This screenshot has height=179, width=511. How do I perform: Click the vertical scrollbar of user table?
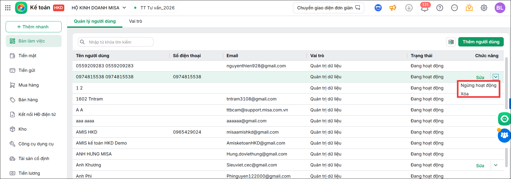506,112
